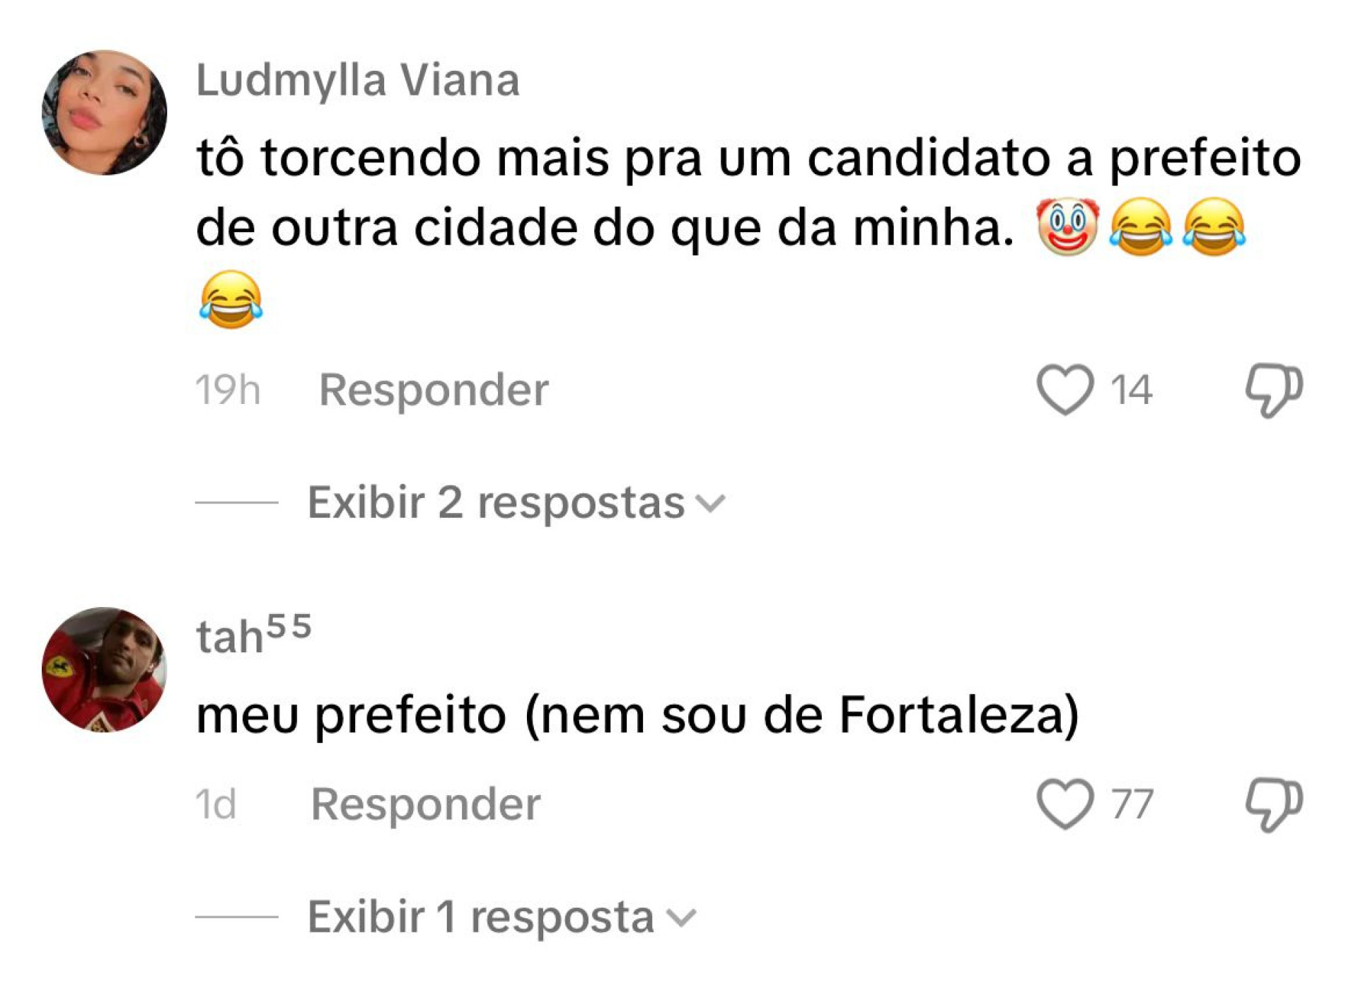Click the clown emoji in Ludmylla's comment

coord(1067,227)
